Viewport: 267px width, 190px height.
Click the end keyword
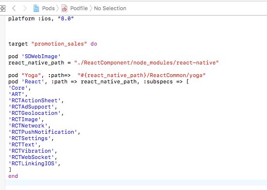pos(13,176)
